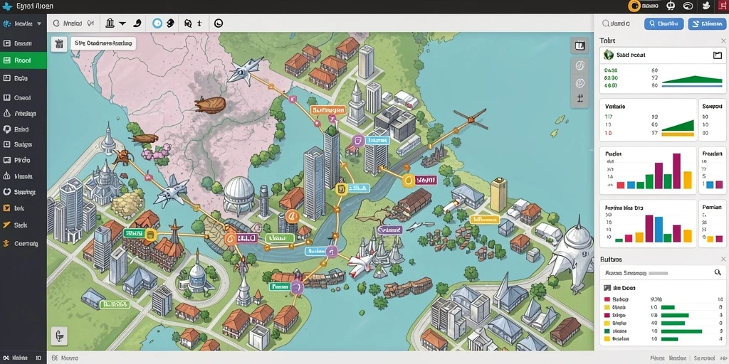Viewport: 729px width, 364px height.
Task: Click the bottom-left map control button
Action: click(x=59, y=336)
